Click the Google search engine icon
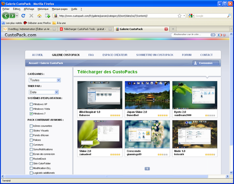The width and height of the screenshot is (234, 184). click(x=190, y=16)
